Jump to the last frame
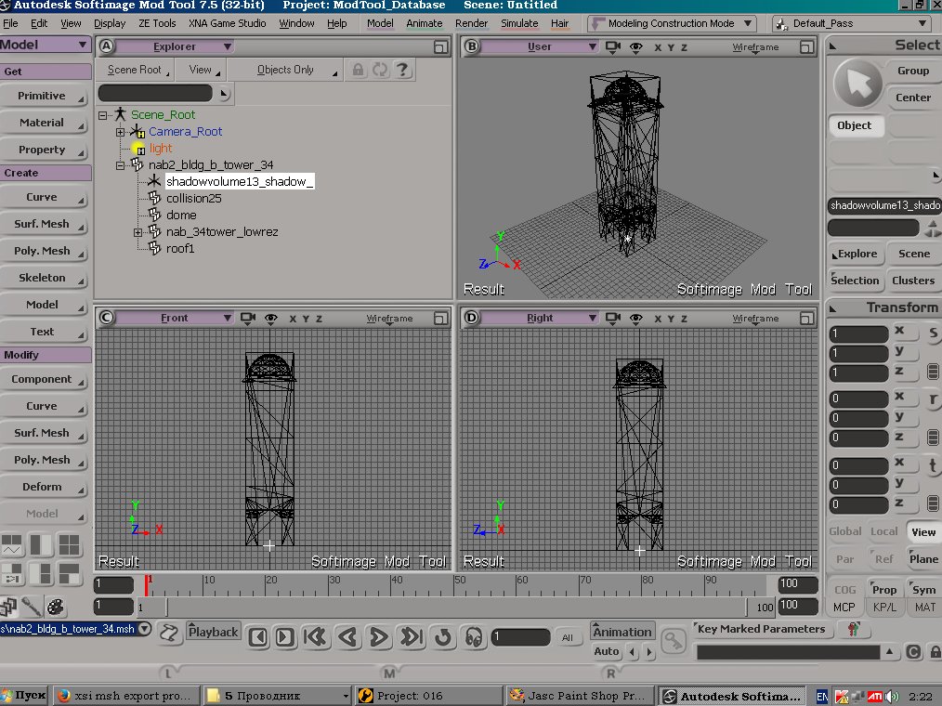This screenshot has height=706, width=942. tap(412, 637)
